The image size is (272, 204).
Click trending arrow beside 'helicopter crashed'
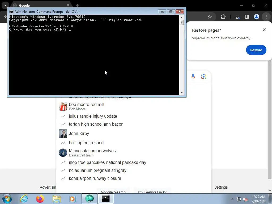click(x=63, y=143)
